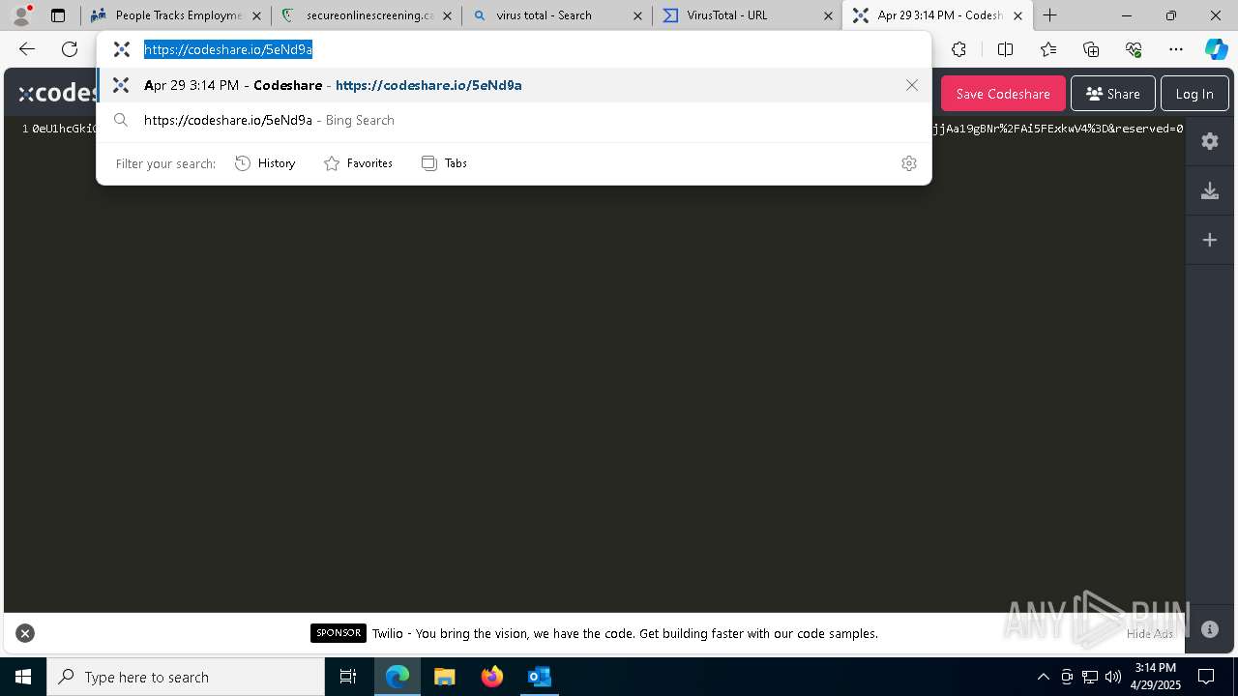Open volume control in tray

tap(1113, 677)
